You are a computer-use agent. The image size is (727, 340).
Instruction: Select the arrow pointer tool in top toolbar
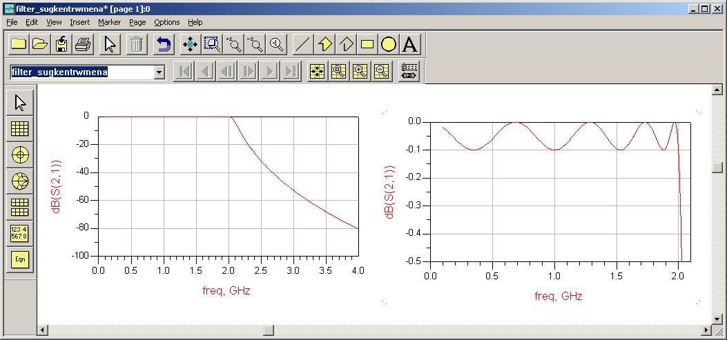click(110, 44)
